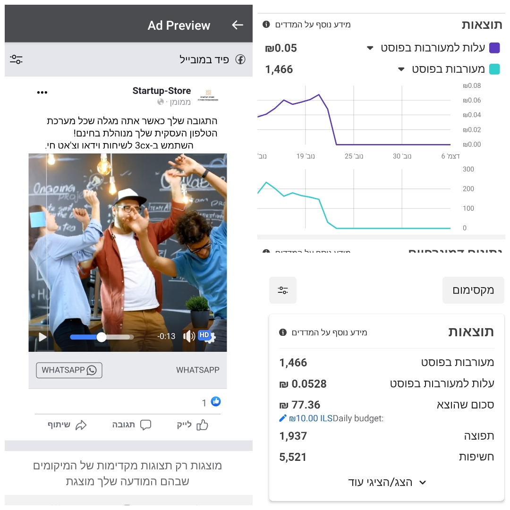510x510 pixels.
Task: Open HD video quality settings
Action: tap(207, 336)
